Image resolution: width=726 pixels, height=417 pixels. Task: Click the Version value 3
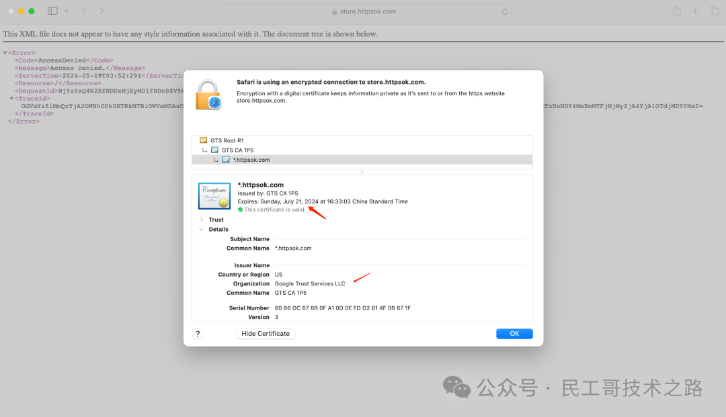point(276,317)
